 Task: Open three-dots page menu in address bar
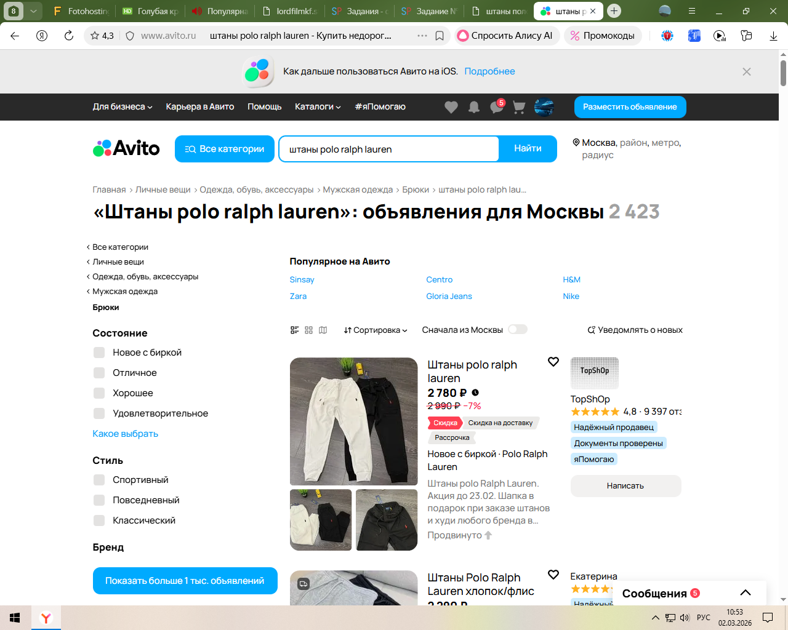click(422, 36)
